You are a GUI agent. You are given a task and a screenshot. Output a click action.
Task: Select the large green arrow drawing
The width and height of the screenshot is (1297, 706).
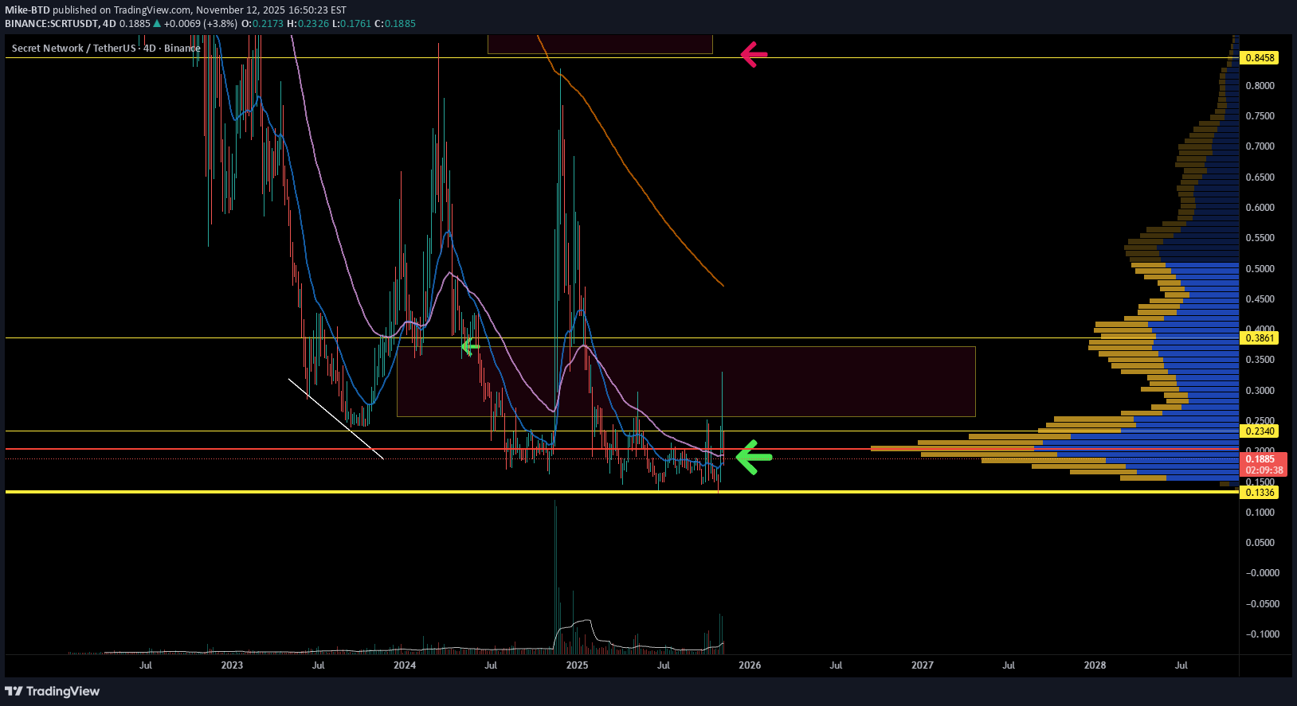(x=754, y=458)
